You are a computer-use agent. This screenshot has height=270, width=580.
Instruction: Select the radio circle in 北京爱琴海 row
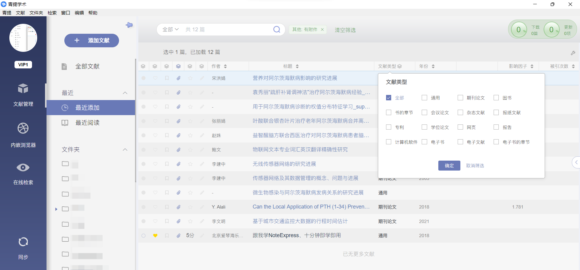[143, 236]
